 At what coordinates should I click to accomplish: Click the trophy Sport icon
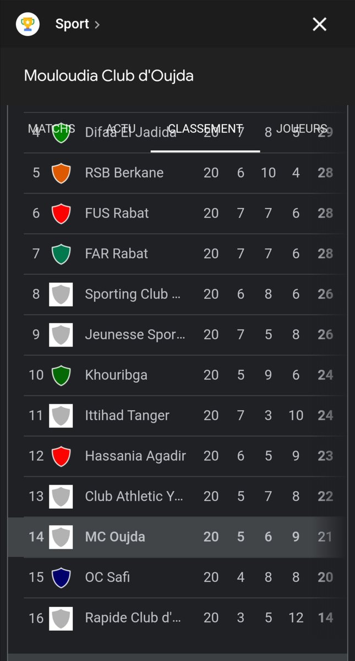click(x=28, y=24)
